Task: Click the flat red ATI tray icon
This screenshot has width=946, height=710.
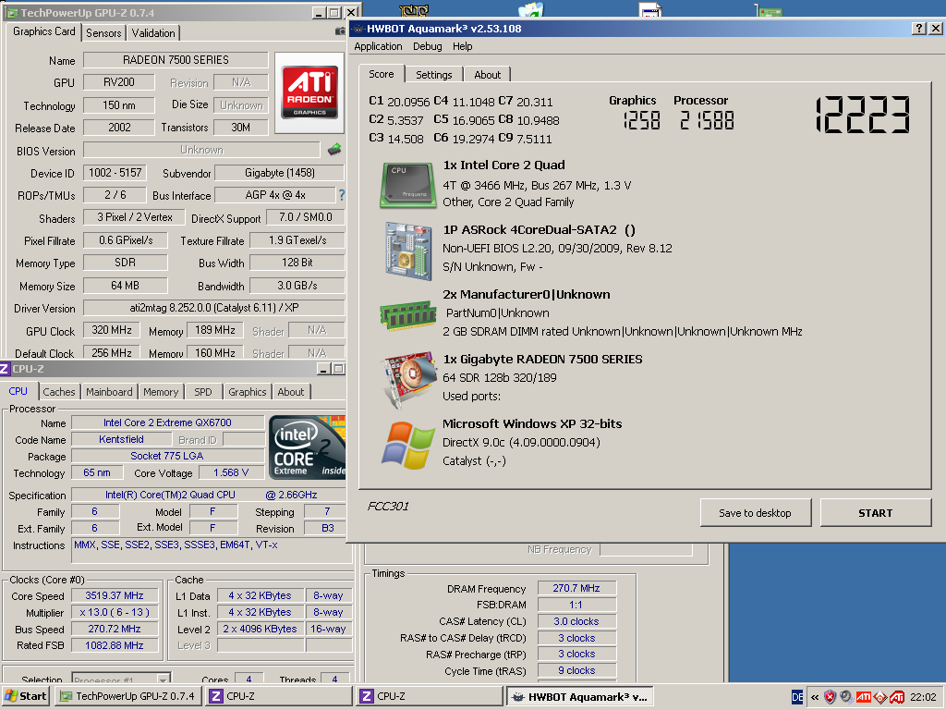Action: coord(864,697)
